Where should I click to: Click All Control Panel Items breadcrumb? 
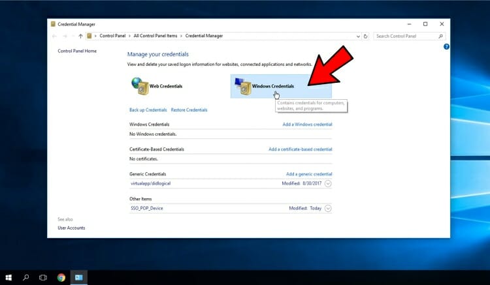pyautogui.click(x=157, y=37)
